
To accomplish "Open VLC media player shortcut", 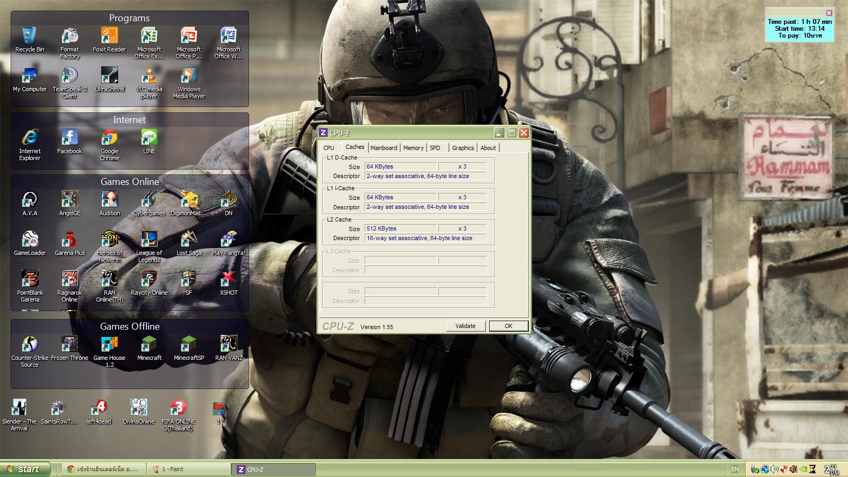I will click(149, 83).
